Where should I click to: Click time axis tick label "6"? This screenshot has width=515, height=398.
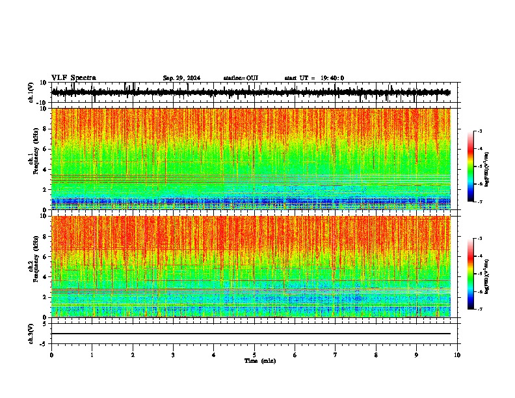[x=295, y=355]
